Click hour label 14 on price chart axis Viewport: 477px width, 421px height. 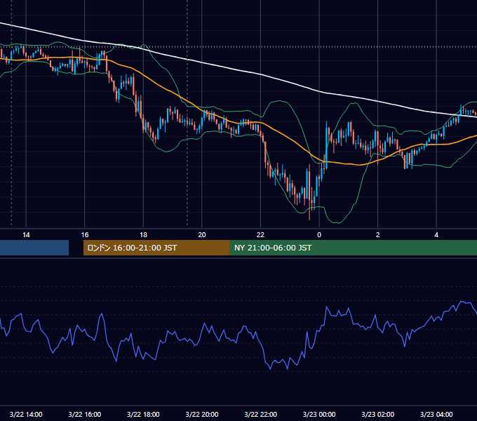[x=26, y=235]
